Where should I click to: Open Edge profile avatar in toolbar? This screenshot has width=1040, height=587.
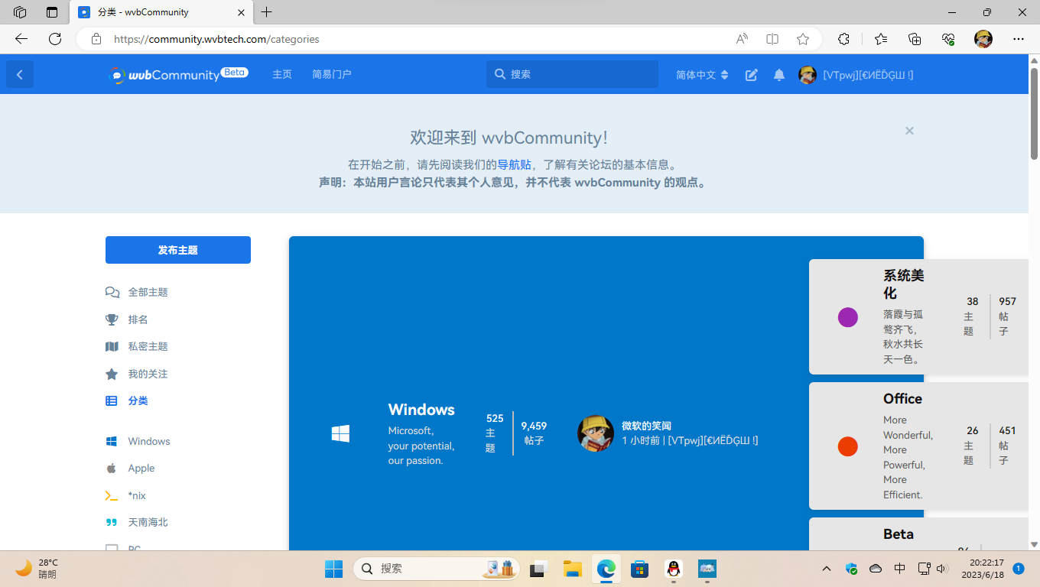coord(983,39)
